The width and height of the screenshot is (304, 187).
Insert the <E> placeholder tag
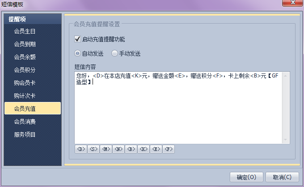[156, 149]
